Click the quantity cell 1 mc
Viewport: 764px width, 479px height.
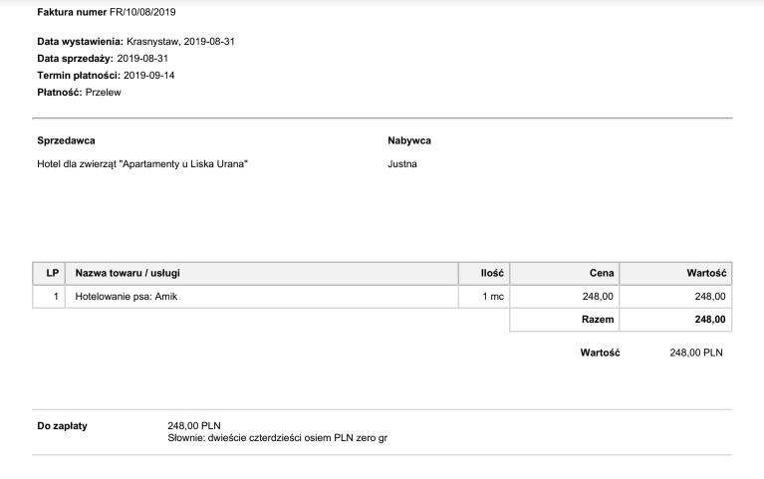484,297
